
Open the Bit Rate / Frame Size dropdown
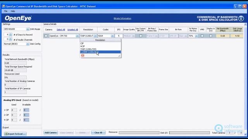click(156, 36)
